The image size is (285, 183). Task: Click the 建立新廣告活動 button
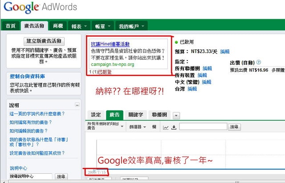click(44, 41)
